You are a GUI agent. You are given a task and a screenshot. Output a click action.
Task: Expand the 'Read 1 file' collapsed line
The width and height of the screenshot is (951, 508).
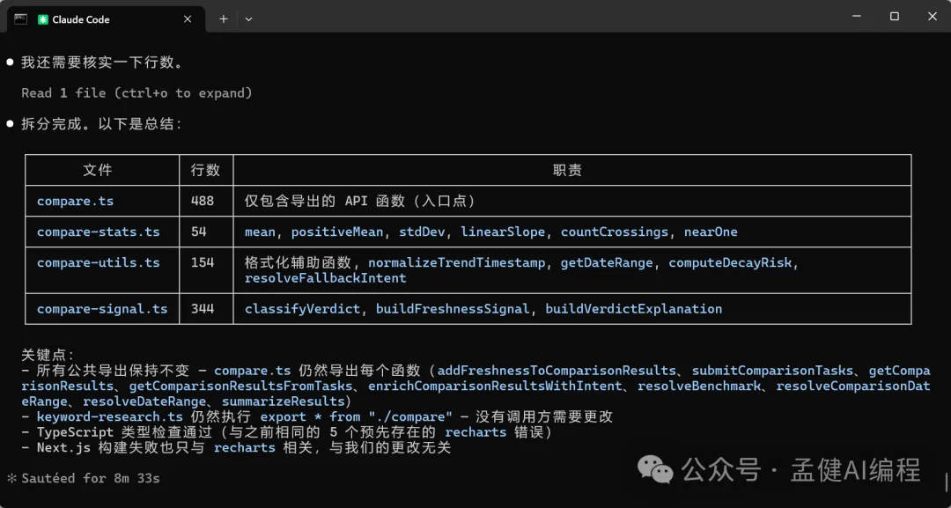point(136,93)
